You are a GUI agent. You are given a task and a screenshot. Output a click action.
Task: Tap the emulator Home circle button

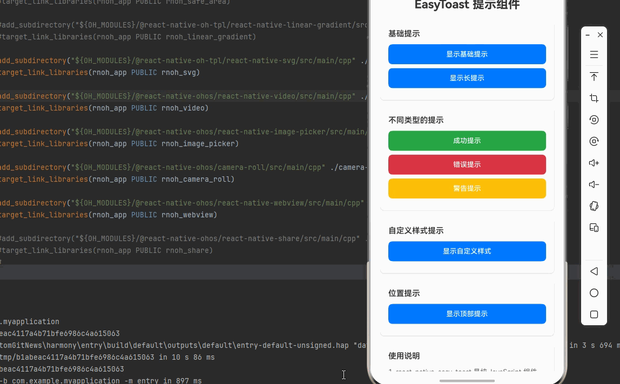pyautogui.click(x=594, y=293)
